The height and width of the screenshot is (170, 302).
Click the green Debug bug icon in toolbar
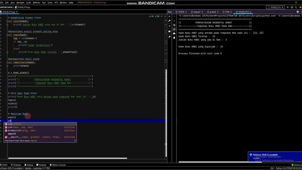pyautogui.click(x=292, y=8)
